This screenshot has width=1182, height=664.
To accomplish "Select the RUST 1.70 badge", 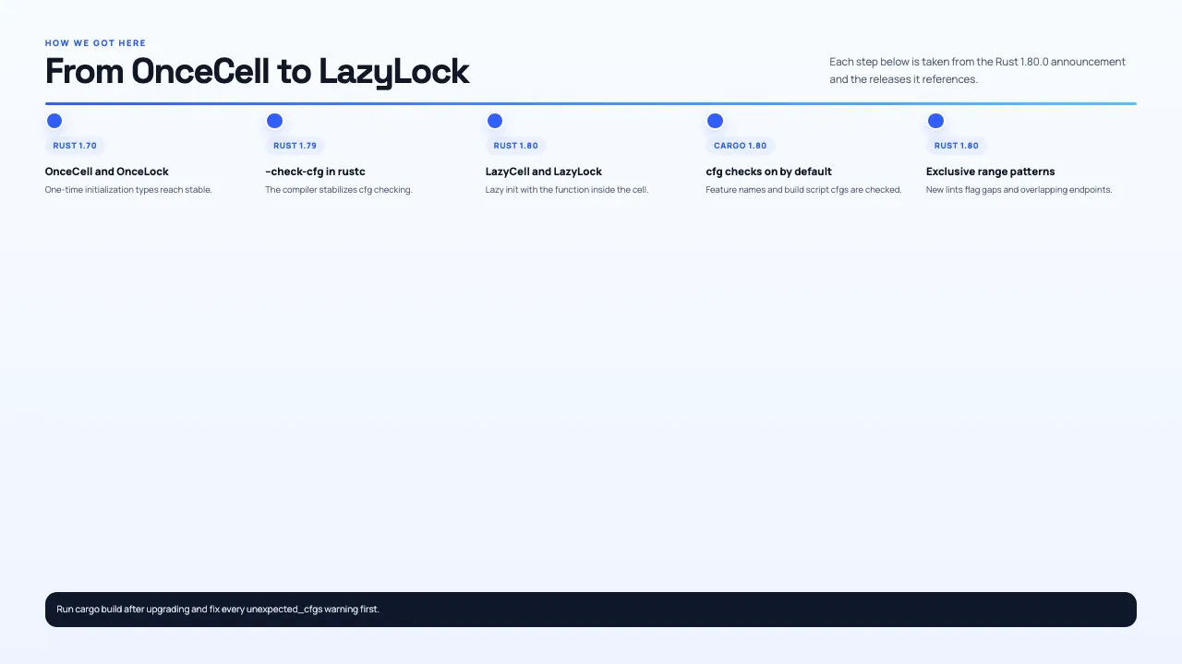I will [x=75, y=146].
